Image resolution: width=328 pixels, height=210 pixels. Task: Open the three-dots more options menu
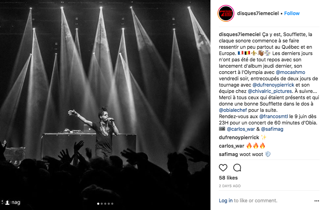317,201
